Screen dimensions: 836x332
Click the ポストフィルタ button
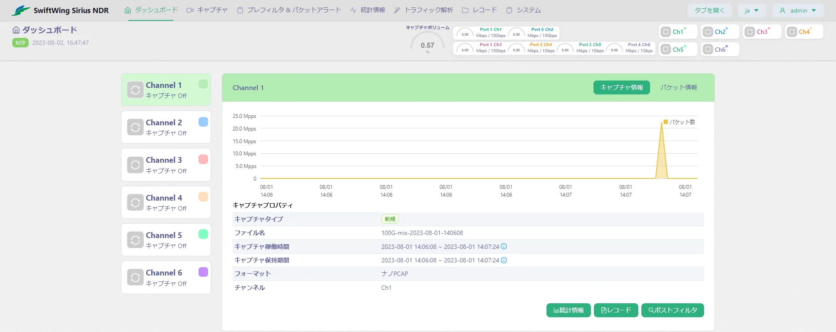coord(673,310)
